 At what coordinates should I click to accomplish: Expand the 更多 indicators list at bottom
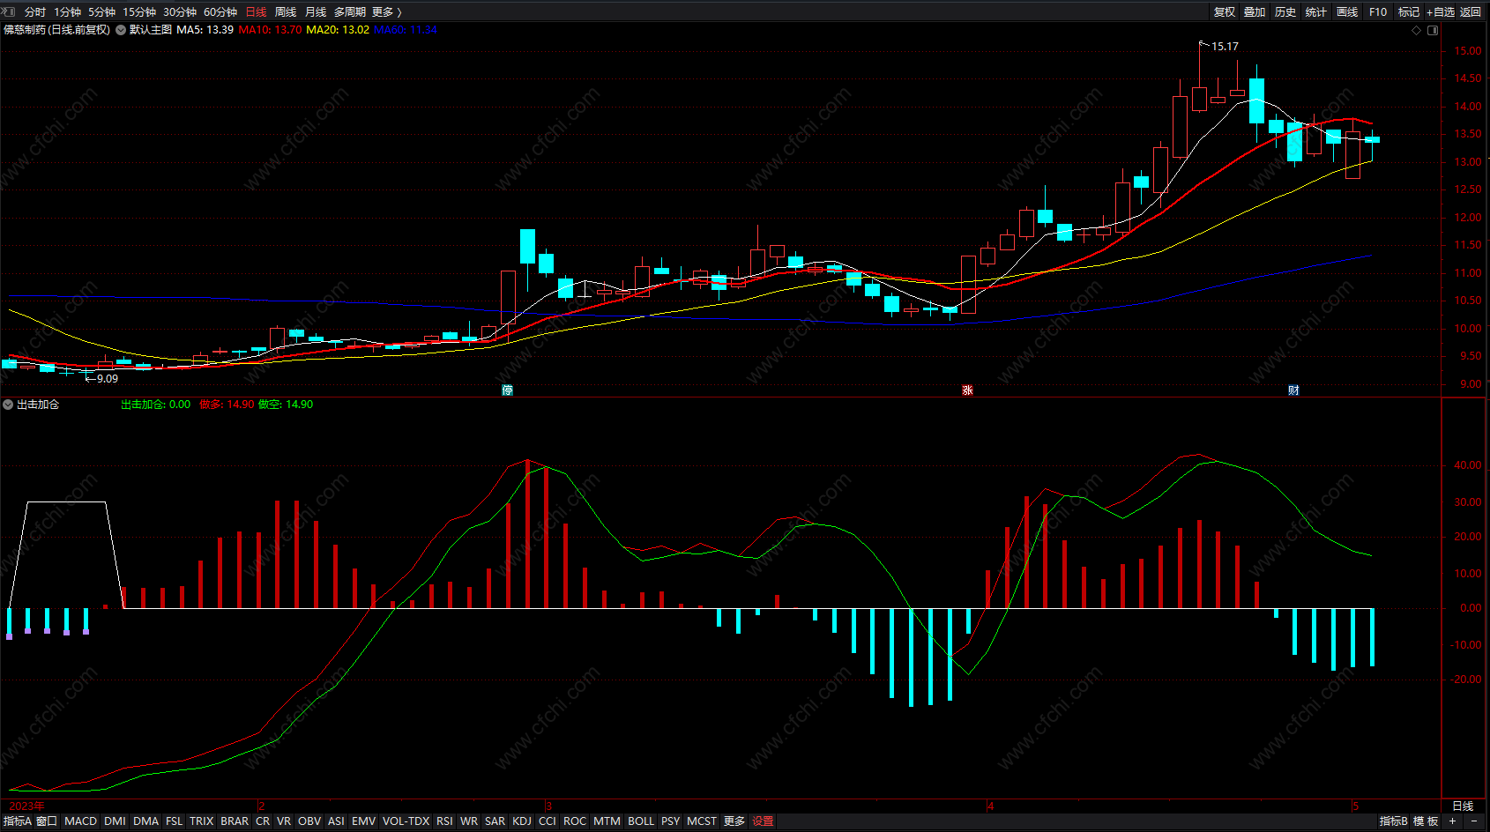[x=734, y=821]
